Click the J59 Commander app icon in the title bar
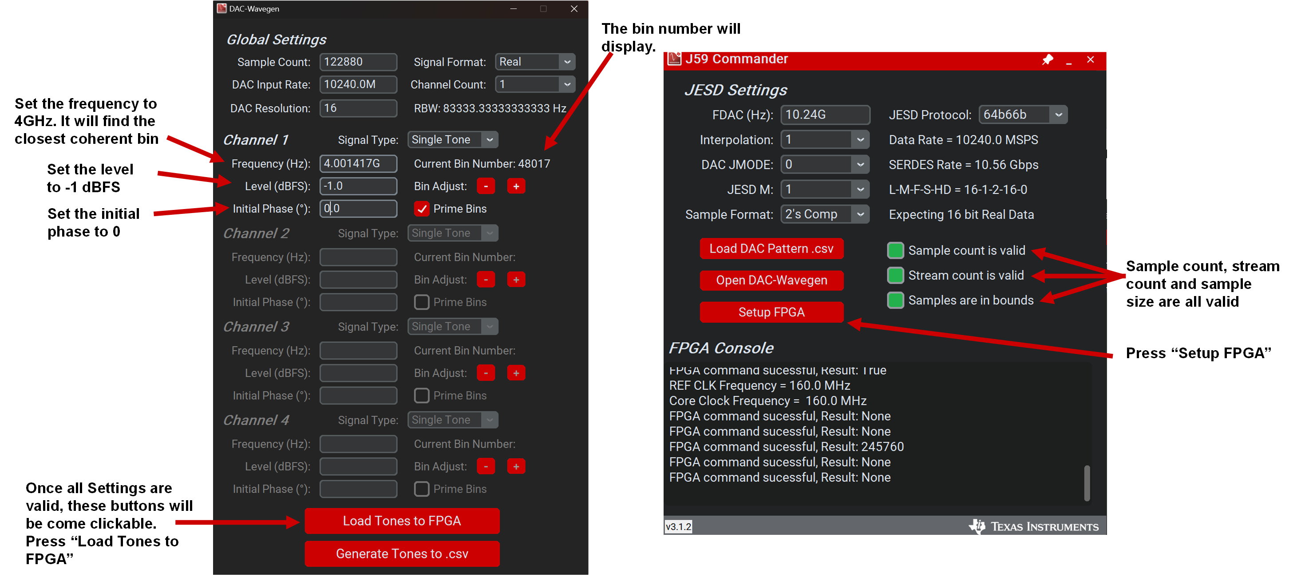This screenshot has width=1297, height=577. coord(675,59)
